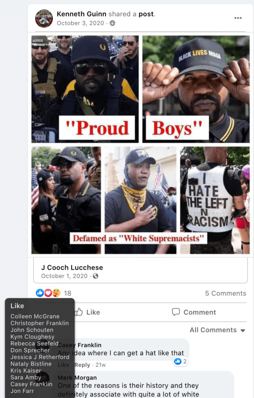Open the 5 Comments link

tap(225, 293)
